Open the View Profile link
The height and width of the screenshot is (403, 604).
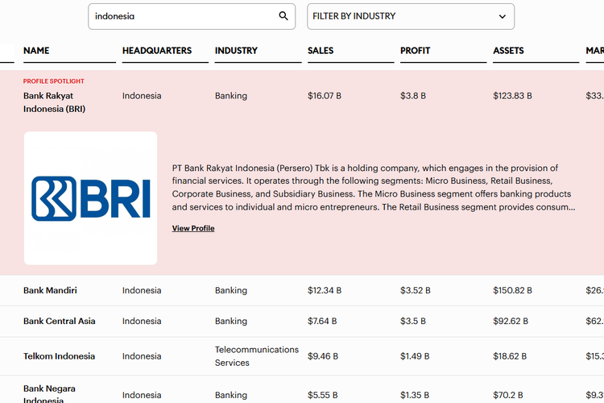click(193, 228)
